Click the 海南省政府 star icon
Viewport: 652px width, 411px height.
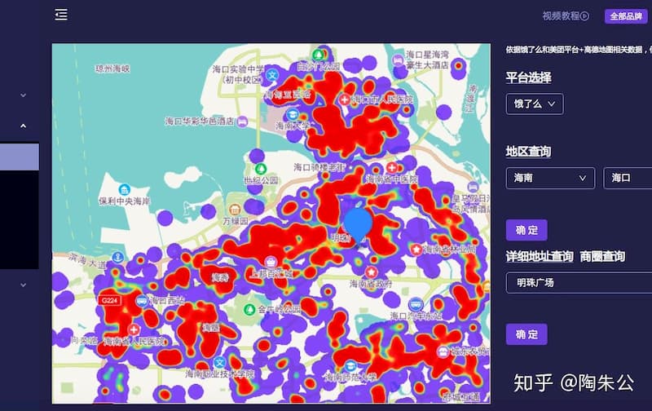point(371,272)
